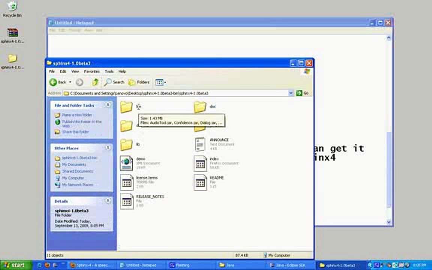Select the sphinx4 folder desktop icon
The height and width of the screenshot is (270, 432).
pos(12,61)
